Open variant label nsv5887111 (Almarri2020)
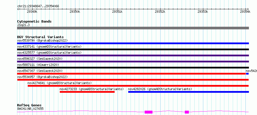The image size is (257, 115). click(38, 65)
